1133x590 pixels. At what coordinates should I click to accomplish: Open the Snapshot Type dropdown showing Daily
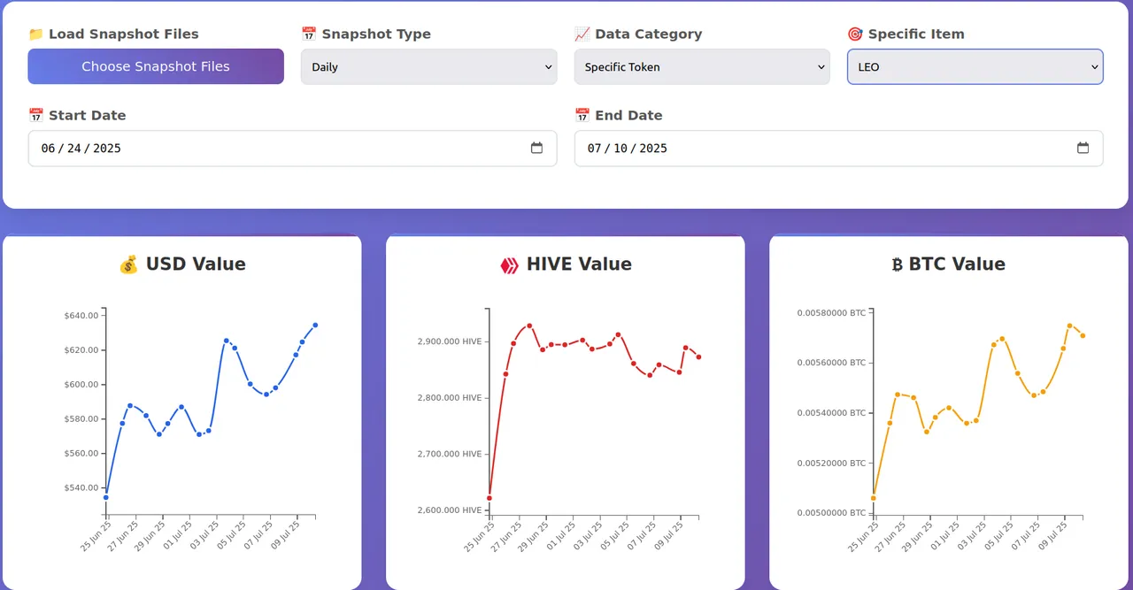point(429,66)
